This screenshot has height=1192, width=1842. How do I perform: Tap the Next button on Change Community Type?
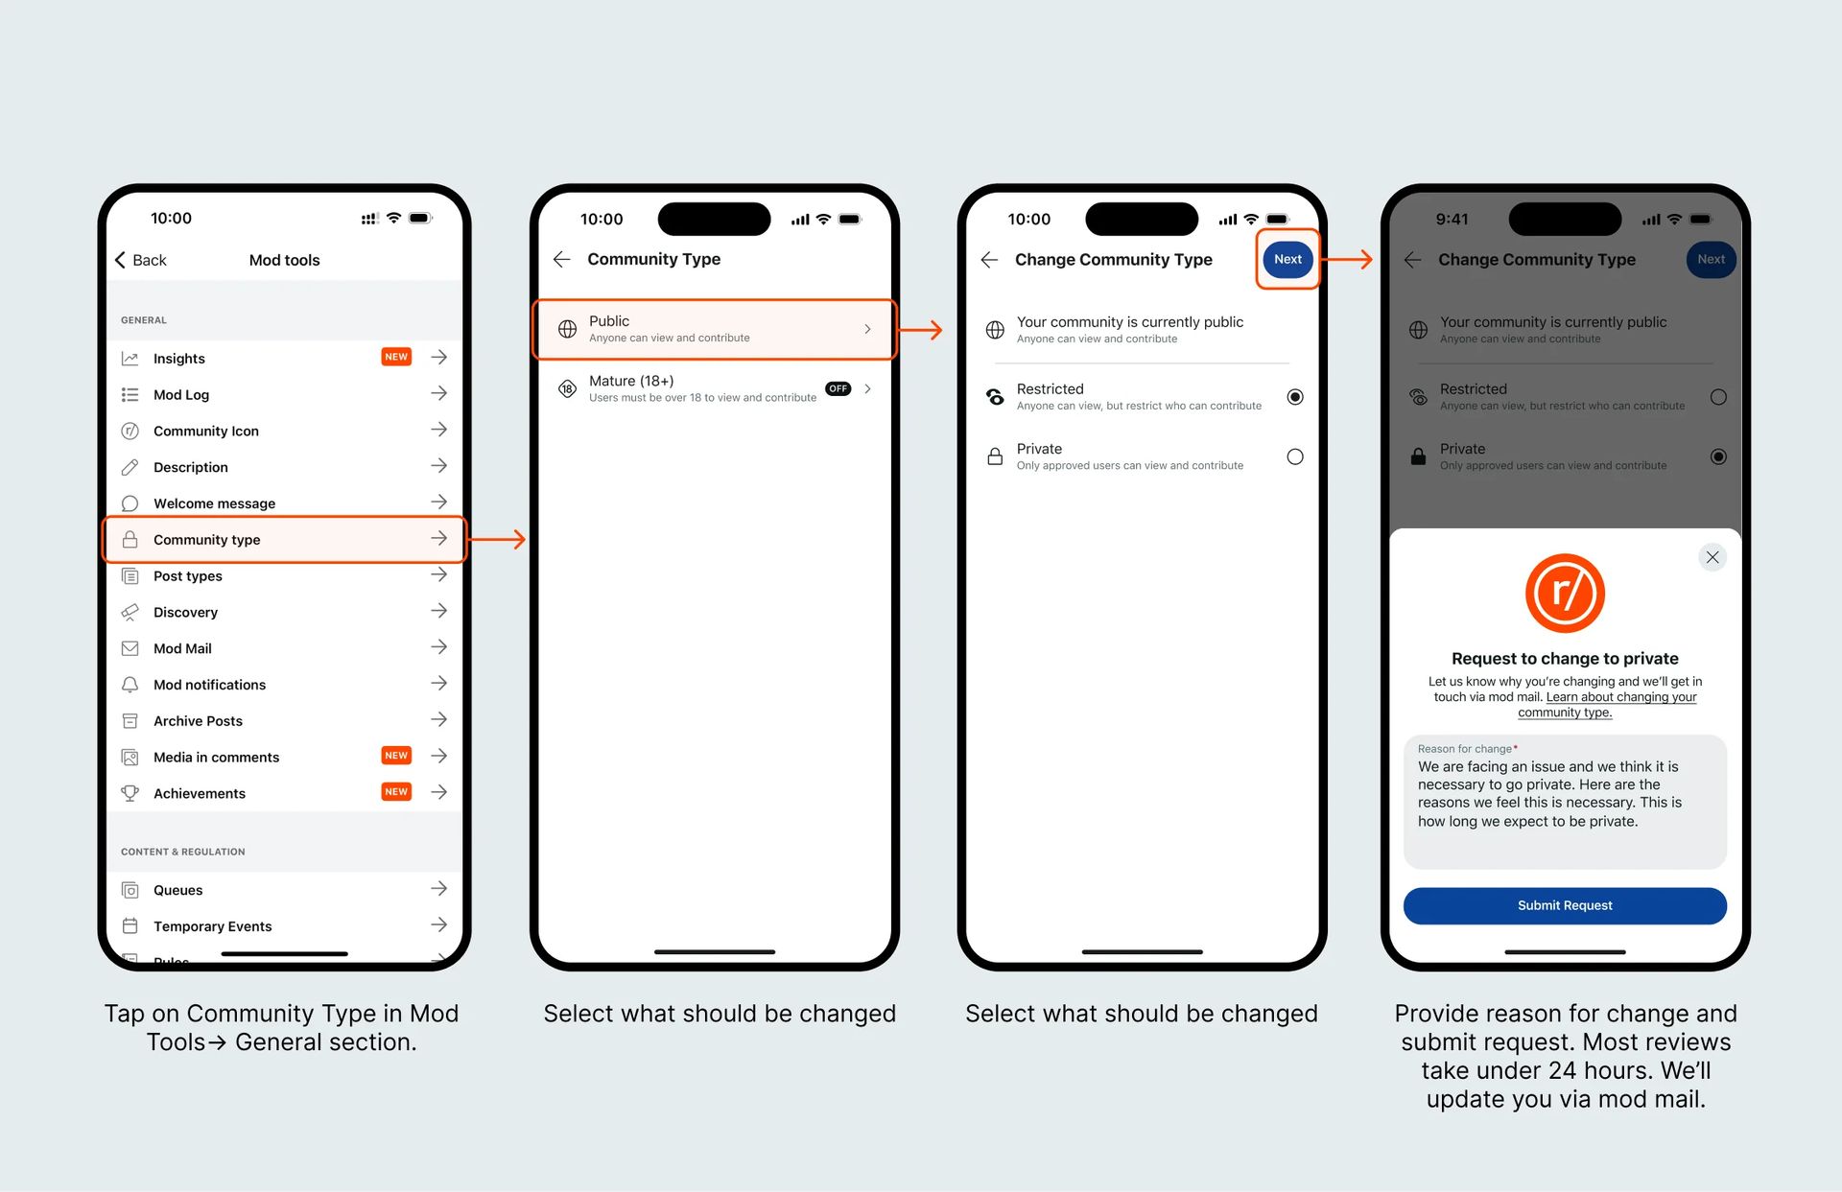point(1287,259)
